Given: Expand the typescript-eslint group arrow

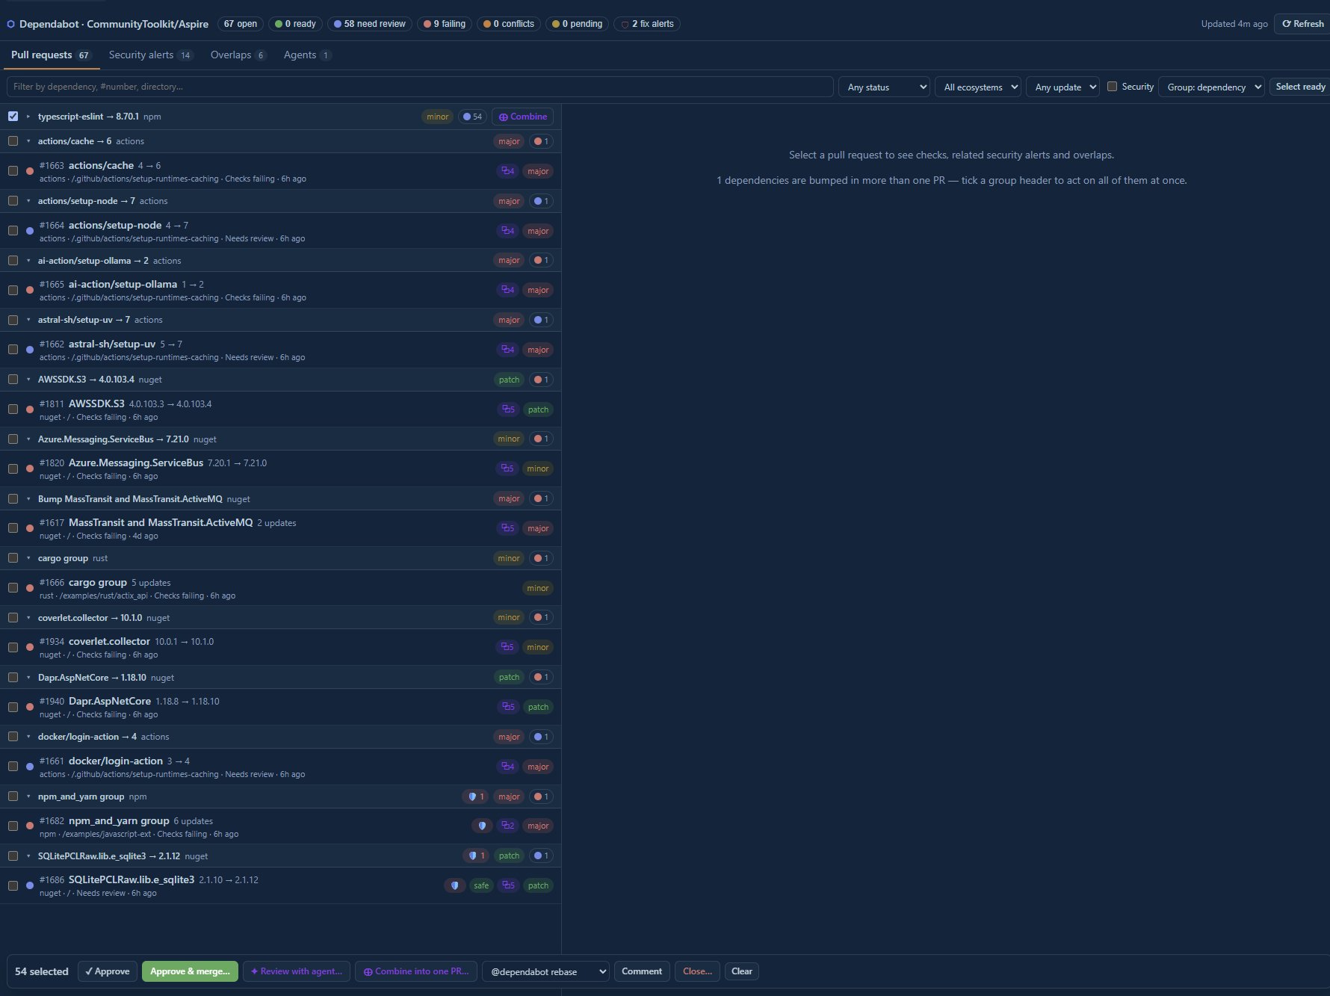Looking at the screenshot, I should [28, 117].
